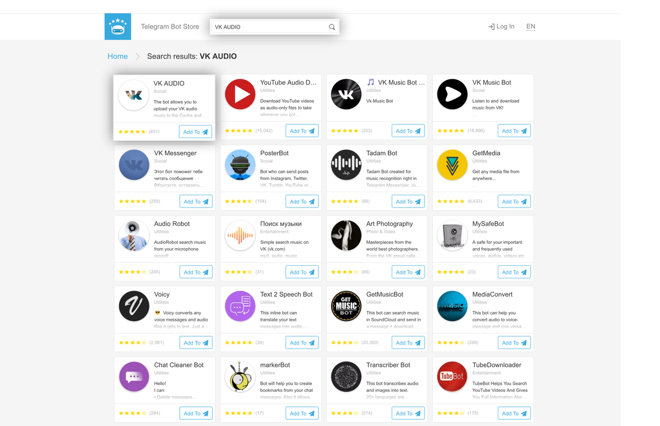This screenshot has width=660, height=426.
Task: Open the Chat Cleaner Bot purple avatar
Action: point(134,376)
